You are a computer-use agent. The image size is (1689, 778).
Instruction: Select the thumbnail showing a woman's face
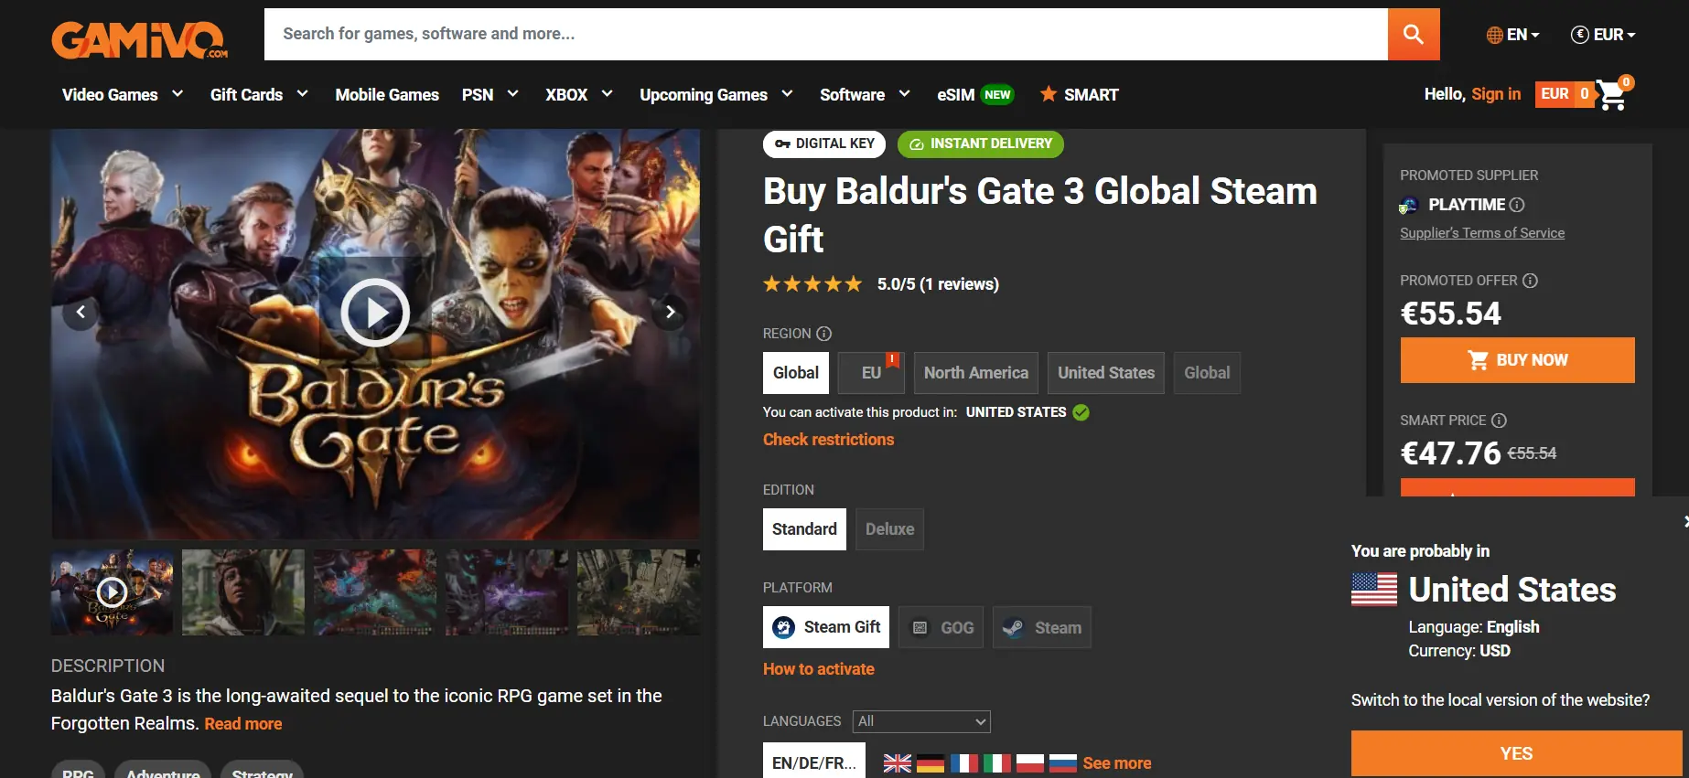[x=243, y=592]
